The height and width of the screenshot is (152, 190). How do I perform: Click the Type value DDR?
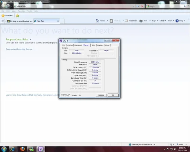pyautogui.click(x=76, y=51)
